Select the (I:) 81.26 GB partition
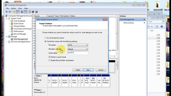 [x=106, y=81]
